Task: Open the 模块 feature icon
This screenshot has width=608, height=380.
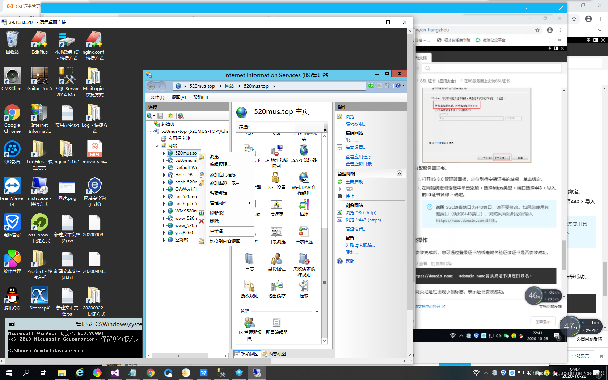Action: pyautogui.click(x=304, y=208)
